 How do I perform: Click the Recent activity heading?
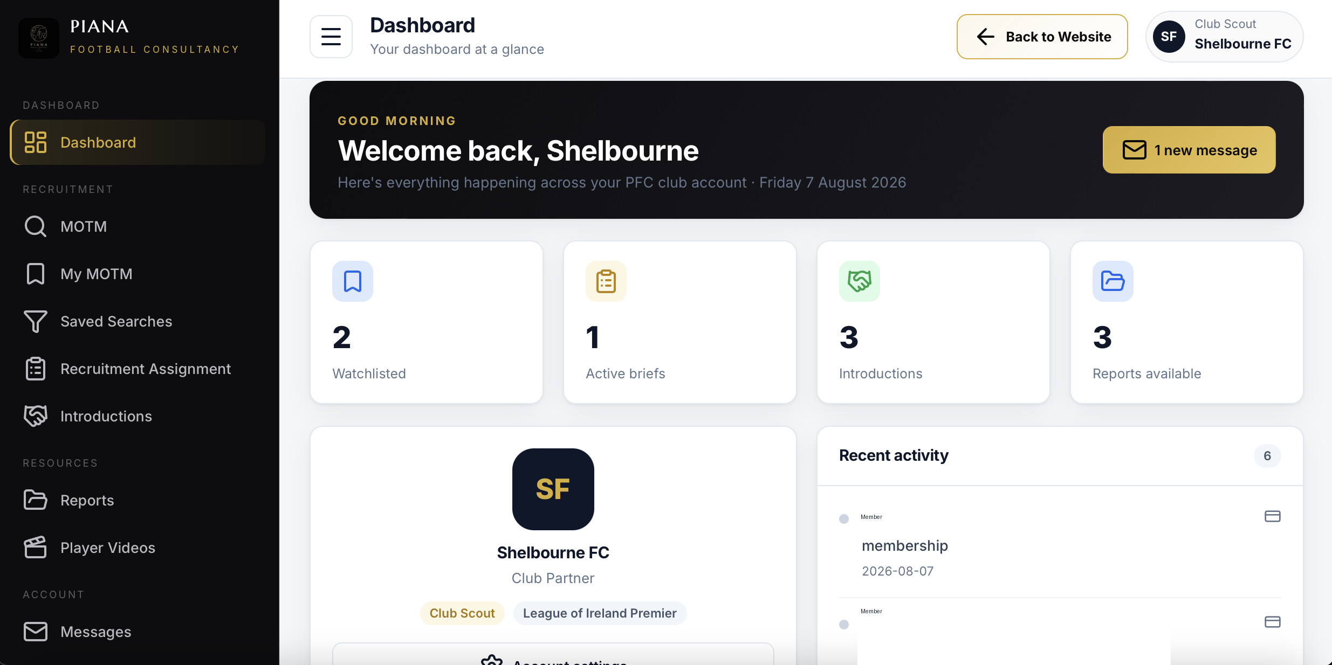click(894, 455)
